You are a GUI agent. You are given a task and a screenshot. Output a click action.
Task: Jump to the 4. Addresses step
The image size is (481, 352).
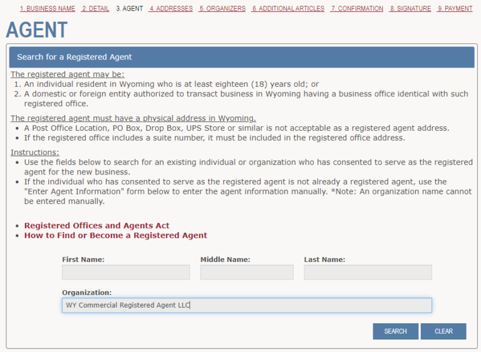[x=171, y=9]
